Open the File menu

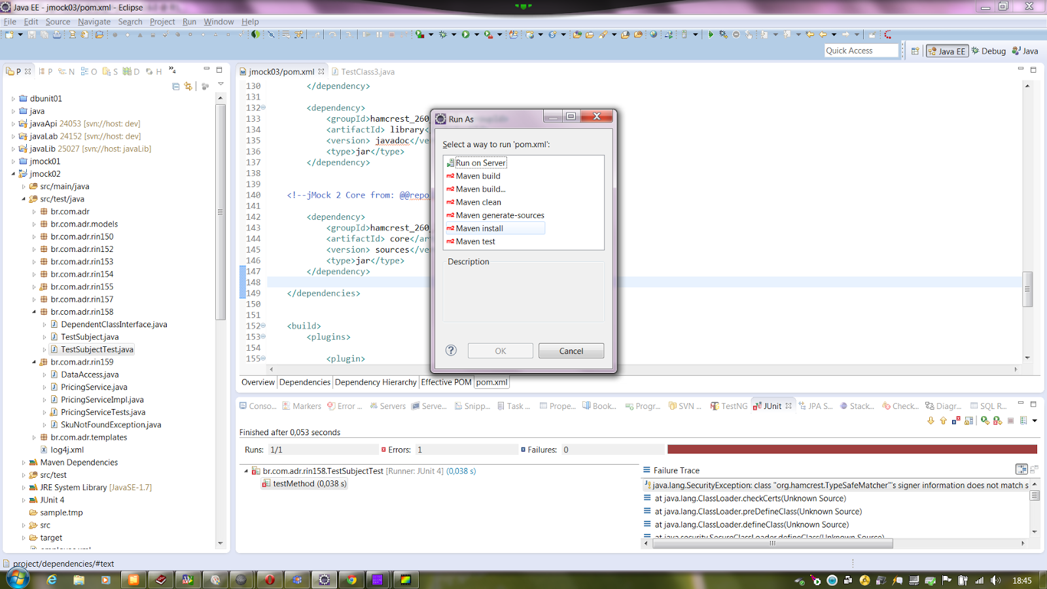coord(10,22)
